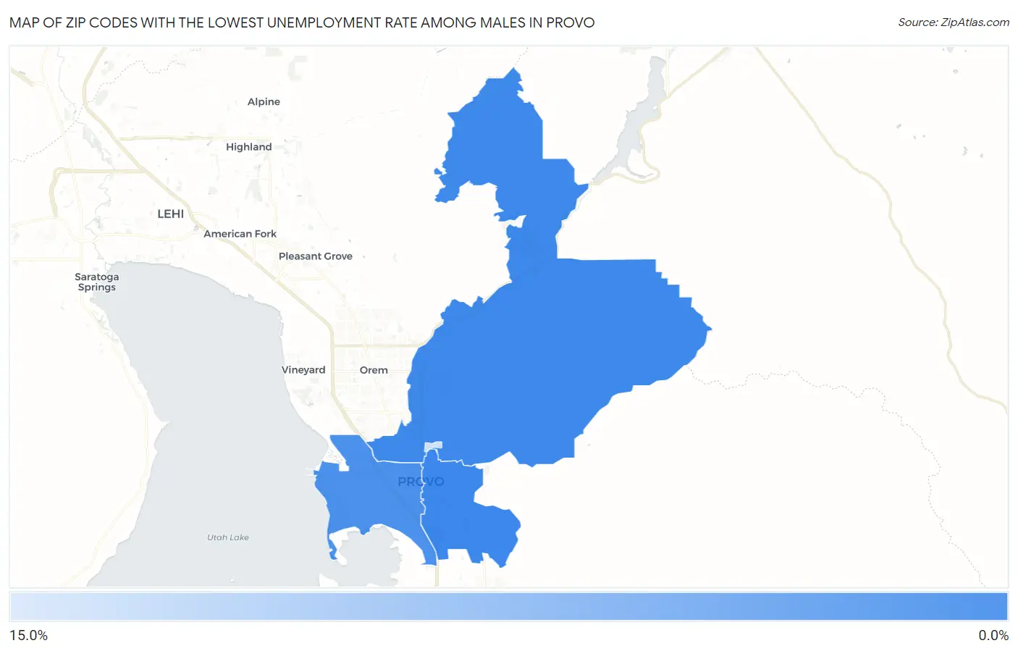Viewport: 1018px width, 651px height.
Task: Click the Source: ZipAtlas.com attribution
Action: pos(954,22)
